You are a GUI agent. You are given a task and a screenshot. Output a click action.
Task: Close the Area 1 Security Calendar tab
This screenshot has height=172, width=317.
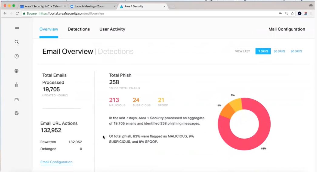(65, 6)
